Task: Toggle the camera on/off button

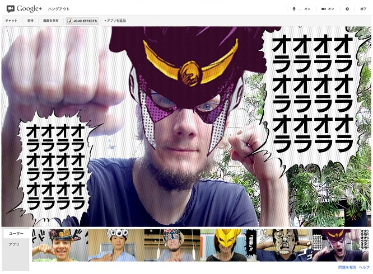Action: point(328,9)
